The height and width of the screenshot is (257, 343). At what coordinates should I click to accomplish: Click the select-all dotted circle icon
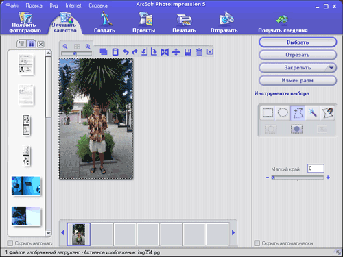click(271, 129)
